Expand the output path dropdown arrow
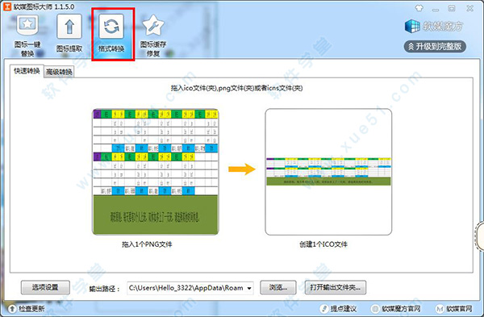484x317 pixels. click(249, 288)
